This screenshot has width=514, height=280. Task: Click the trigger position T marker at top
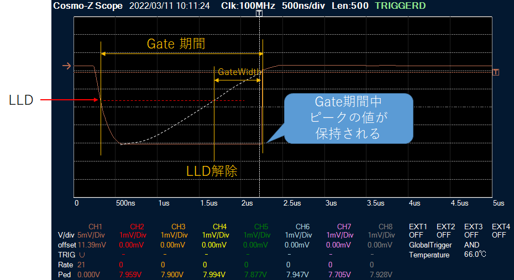tap(259, 13)
